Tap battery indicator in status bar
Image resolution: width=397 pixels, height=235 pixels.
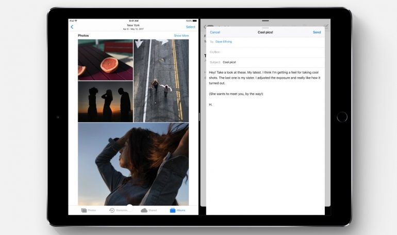click(x=194, y=21)
